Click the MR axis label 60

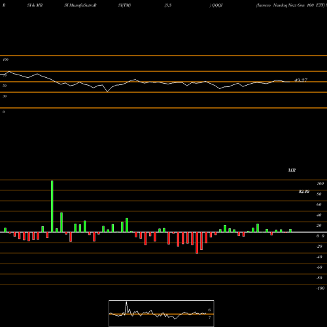319,205
